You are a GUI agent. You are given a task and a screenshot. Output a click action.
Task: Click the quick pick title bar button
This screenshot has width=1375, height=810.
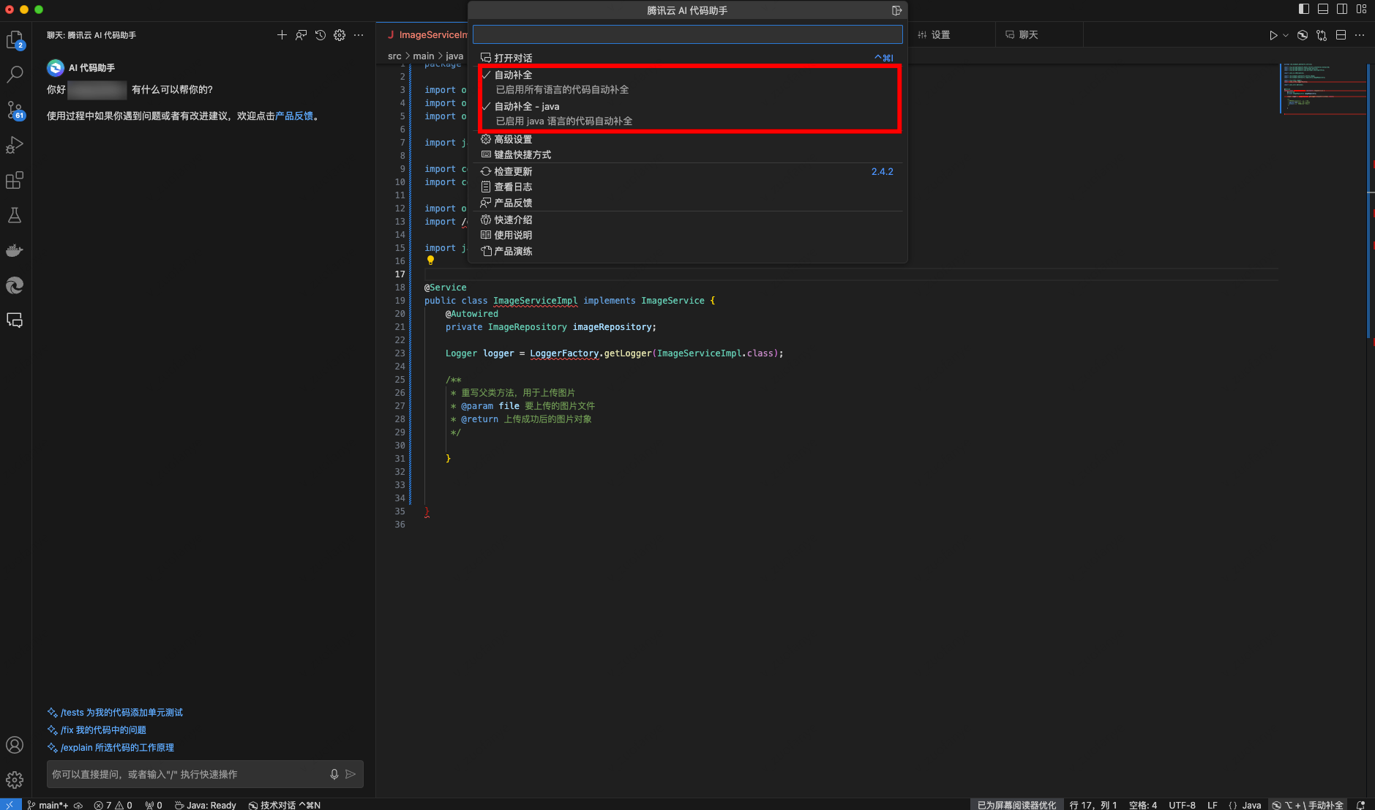[x=896, y=10]
